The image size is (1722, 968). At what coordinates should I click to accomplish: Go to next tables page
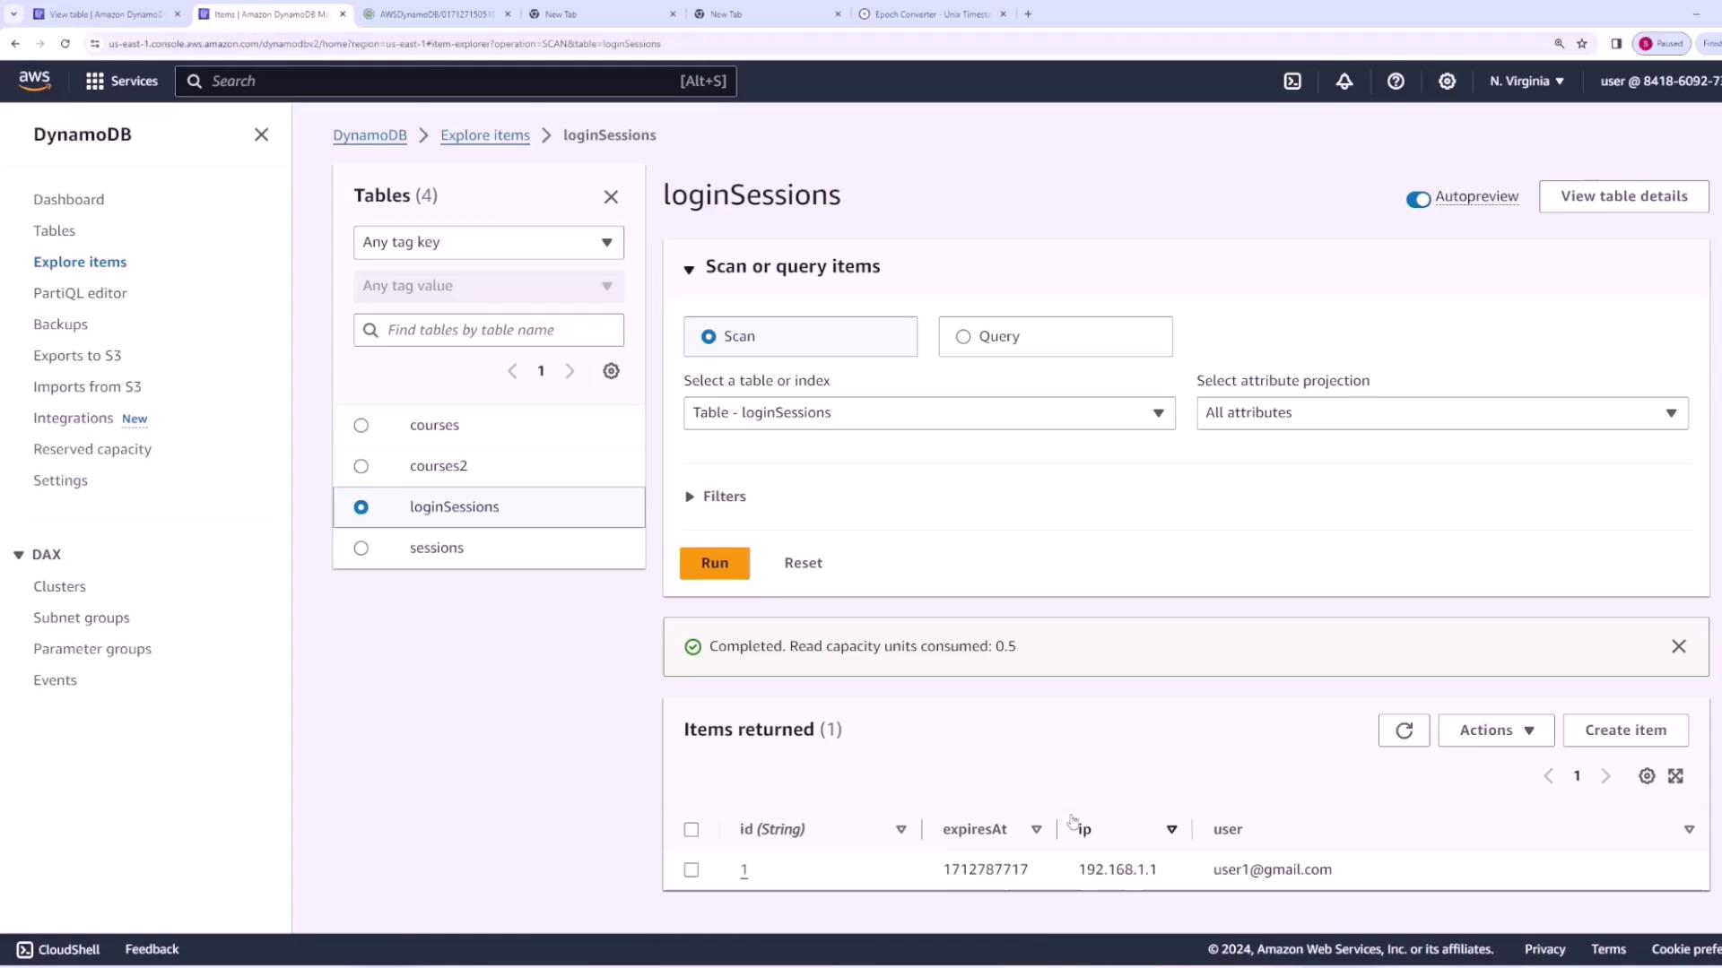[x=570, y=371]
